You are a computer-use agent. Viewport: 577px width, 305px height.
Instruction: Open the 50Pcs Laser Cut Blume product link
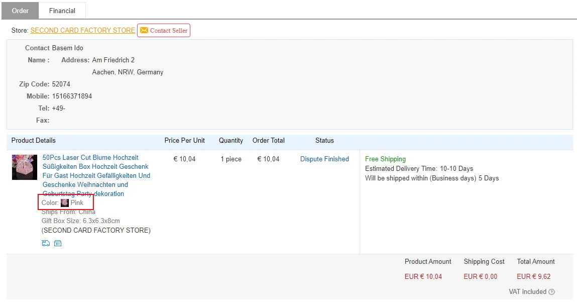(x=96, y=175)
